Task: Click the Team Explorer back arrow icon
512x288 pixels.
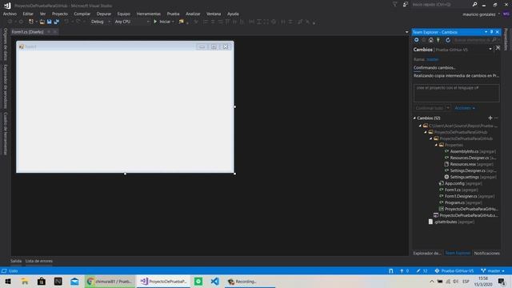Action: tap(416, 40)
